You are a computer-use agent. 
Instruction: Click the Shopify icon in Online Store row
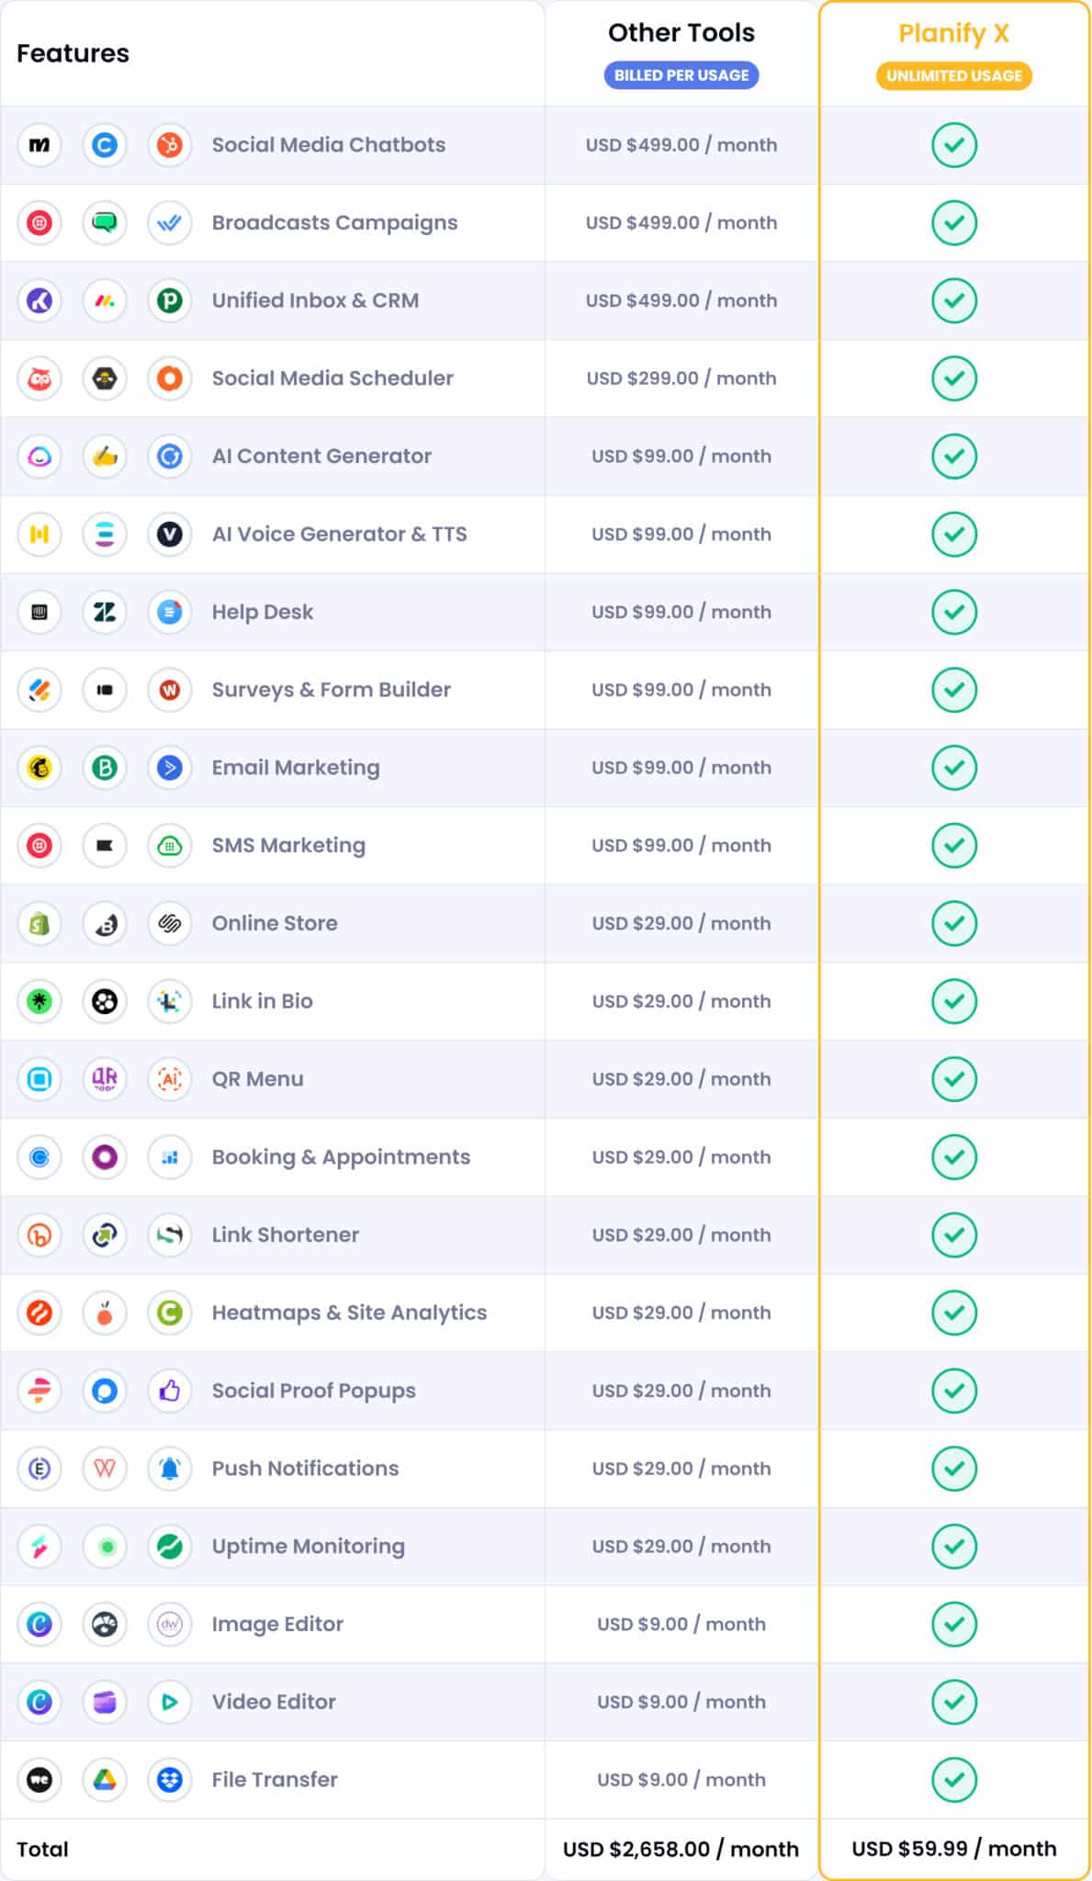click(x=39, y=923)
